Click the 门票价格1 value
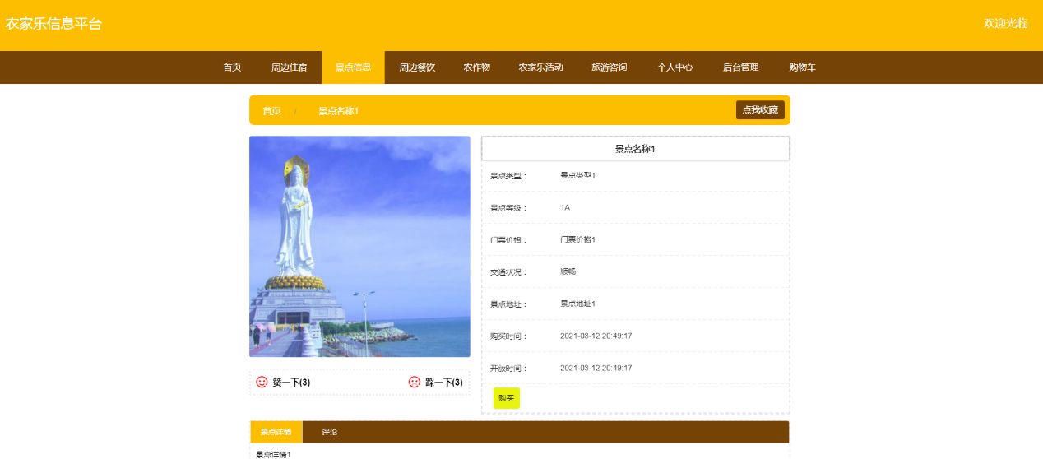 (x=577, y=239)
